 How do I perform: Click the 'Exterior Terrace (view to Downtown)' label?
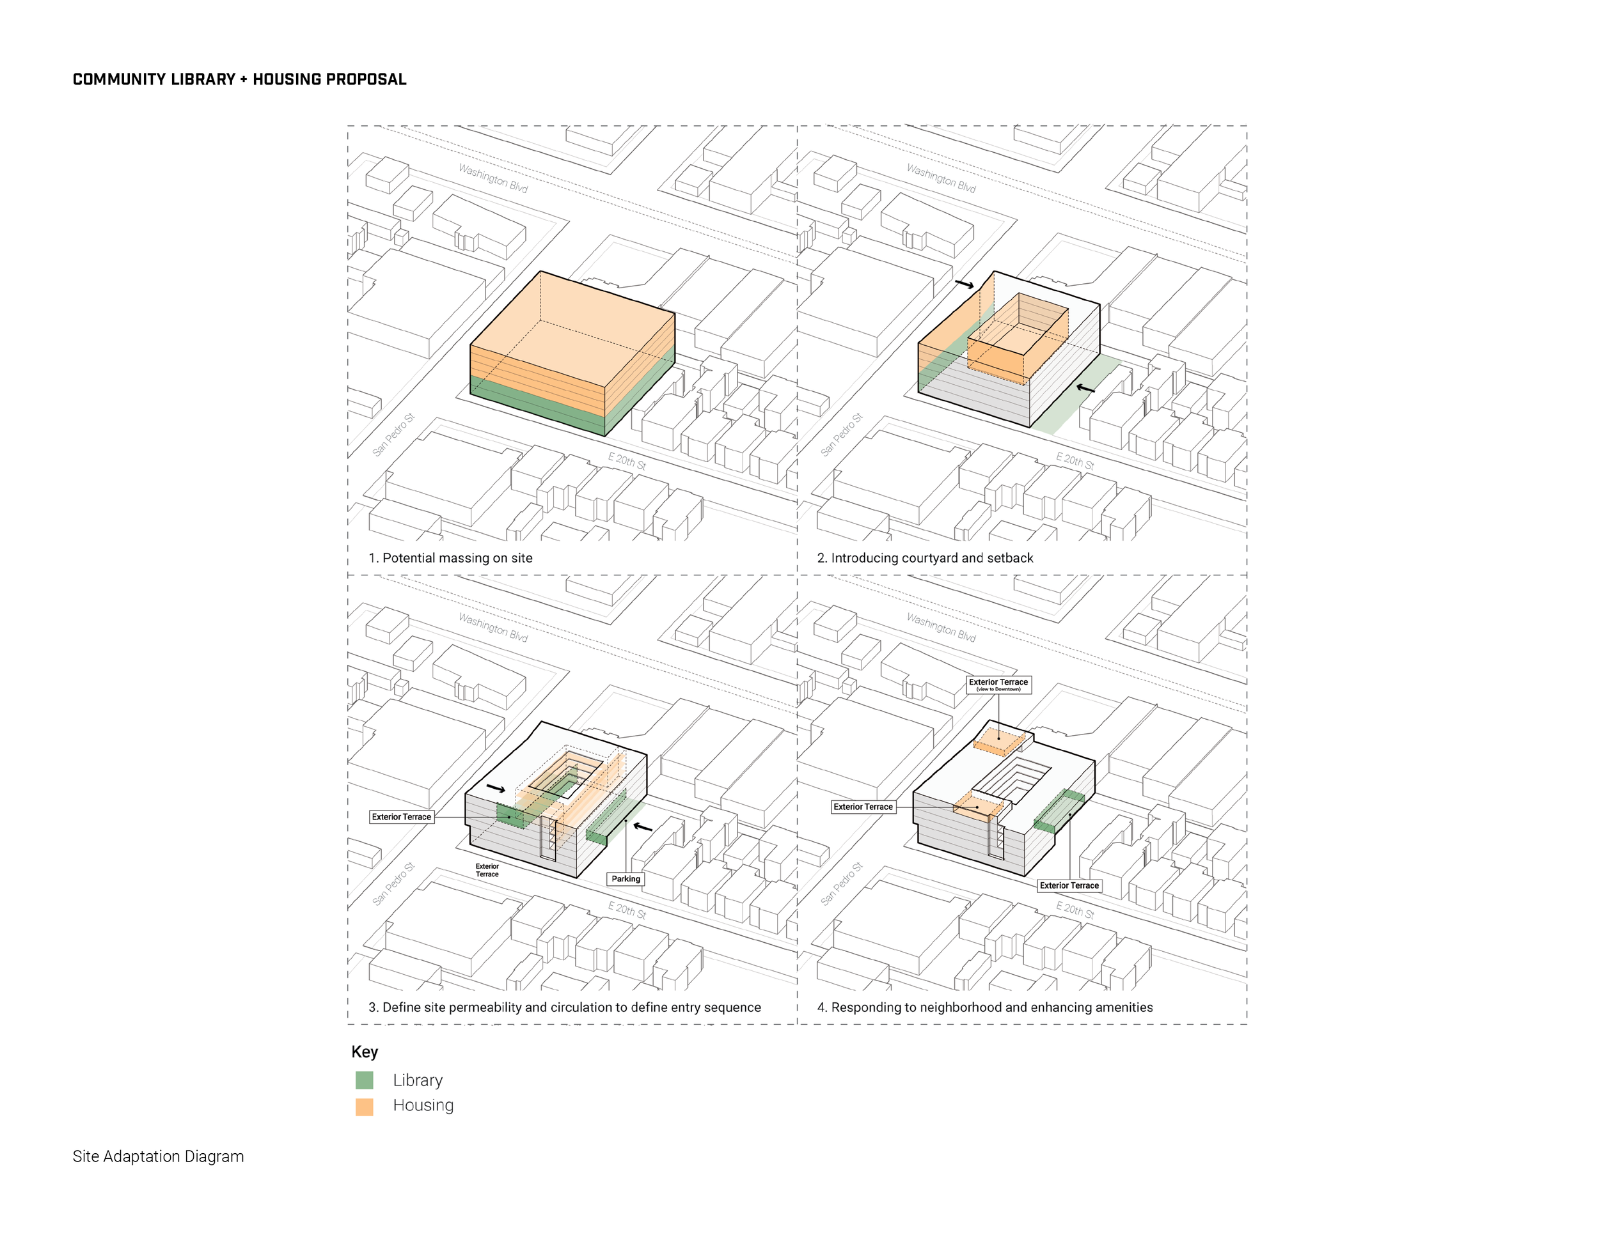pyautogui.click(x=998, y=684)
